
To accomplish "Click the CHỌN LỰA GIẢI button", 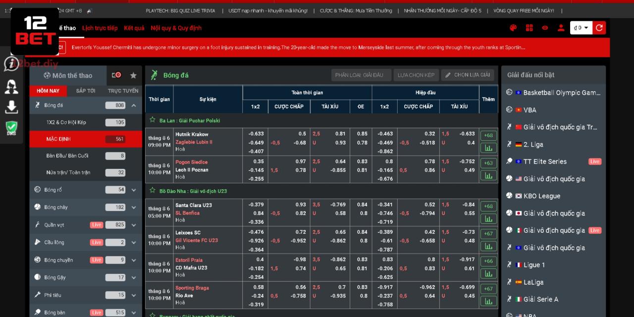I will 467,75.
